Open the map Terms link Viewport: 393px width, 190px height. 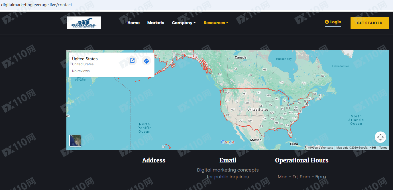(x=383, y=148)
